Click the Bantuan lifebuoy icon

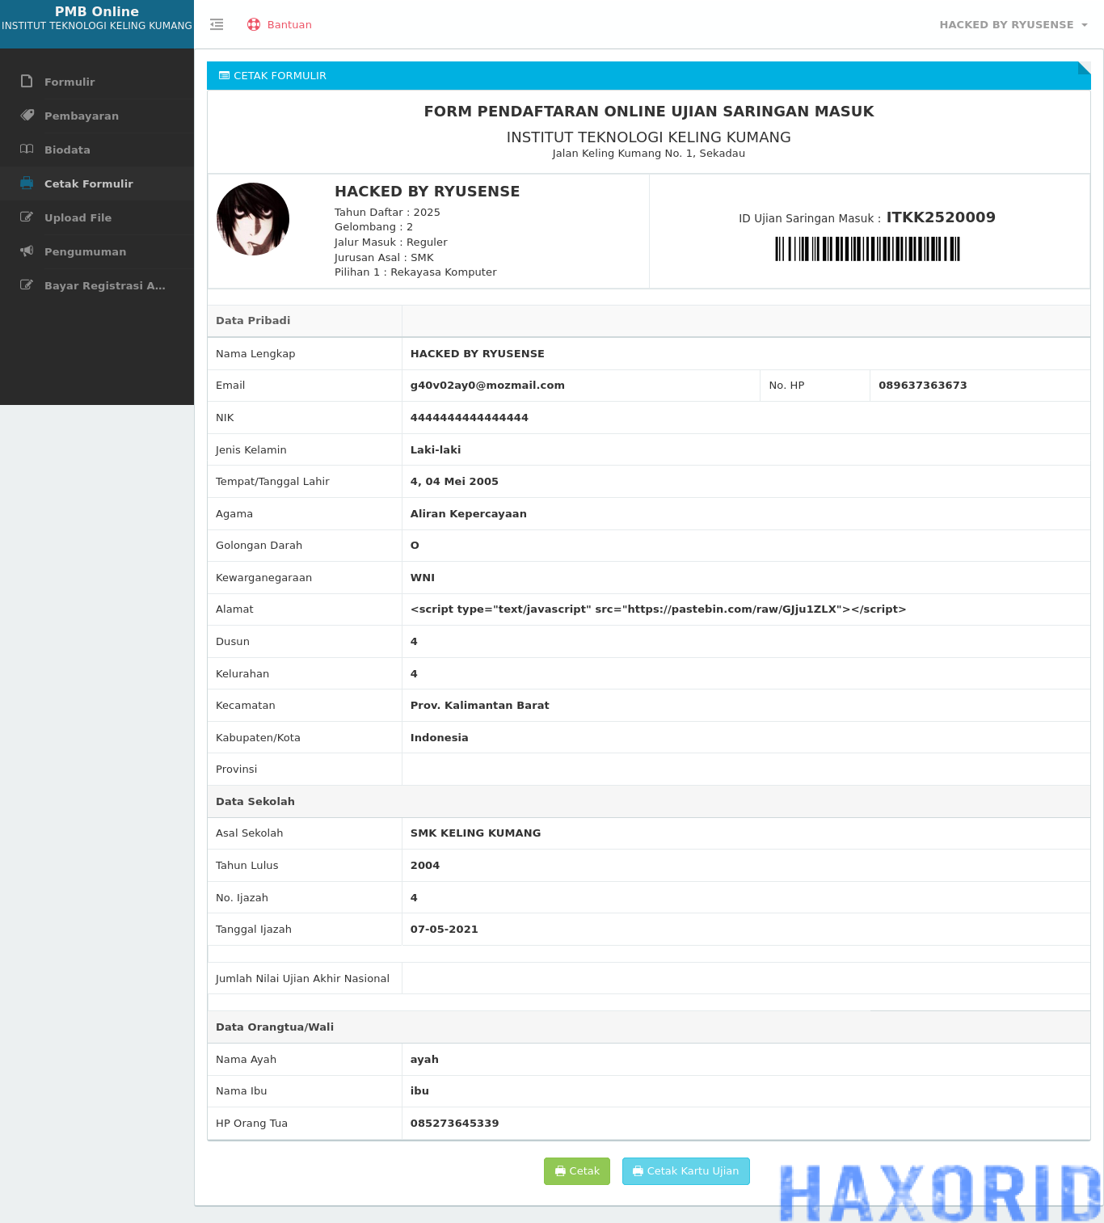click(x=254, y=24)
